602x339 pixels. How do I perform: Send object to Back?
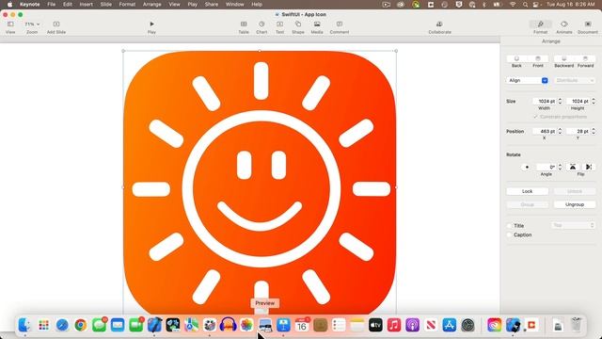[x=516, y=58]
